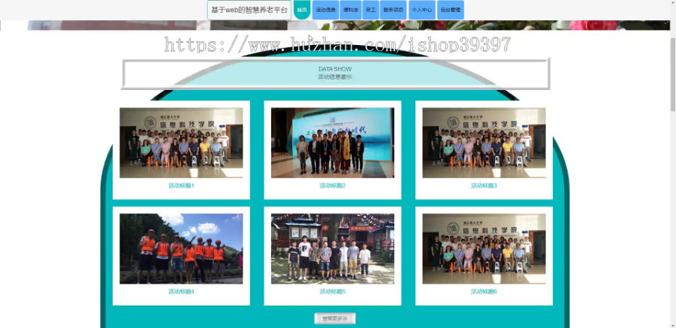Open the 活动信息 menu item

[325, 10]
